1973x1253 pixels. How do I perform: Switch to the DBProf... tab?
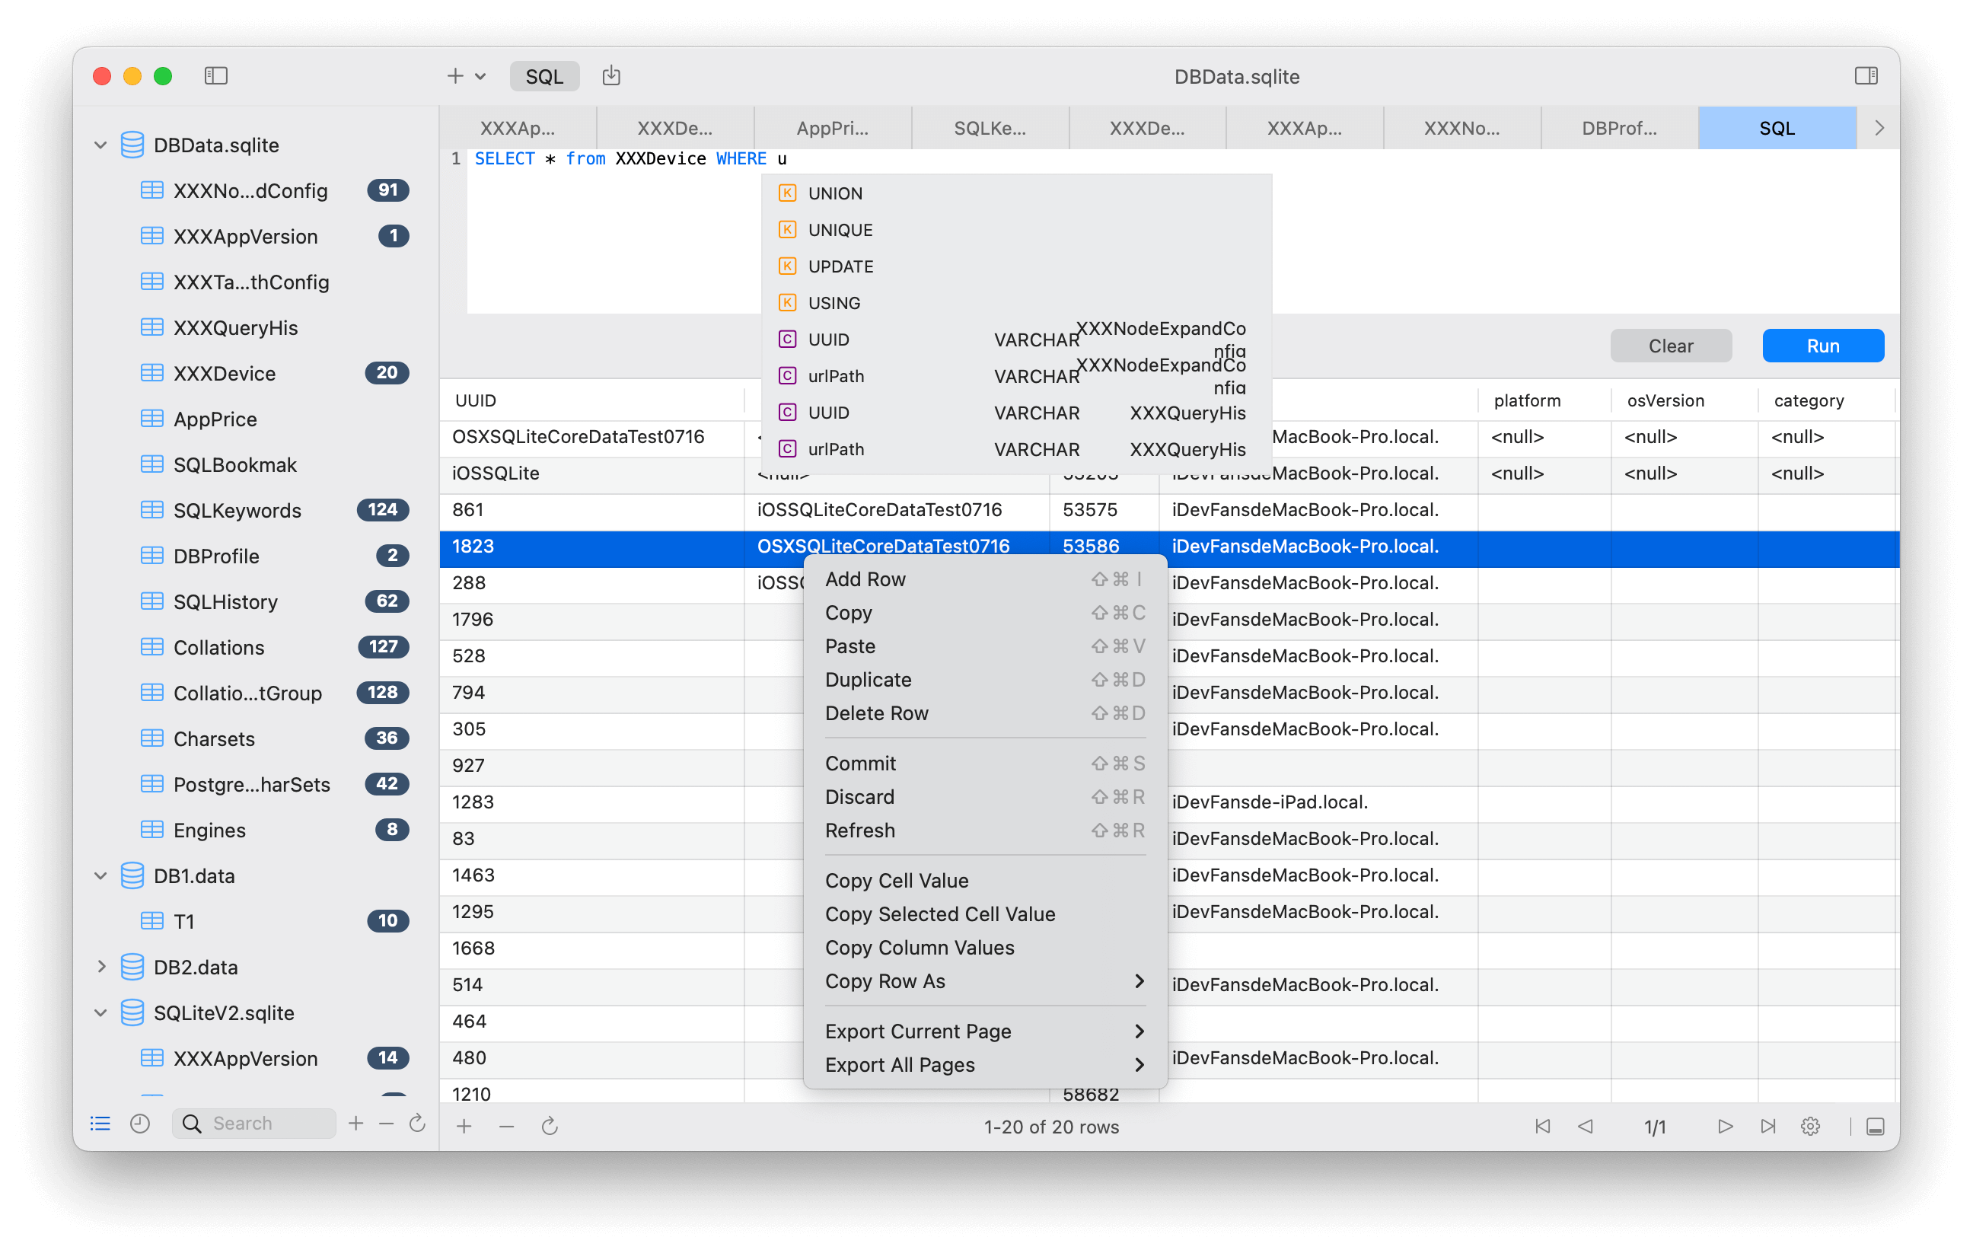click(x=1618, y=128)
